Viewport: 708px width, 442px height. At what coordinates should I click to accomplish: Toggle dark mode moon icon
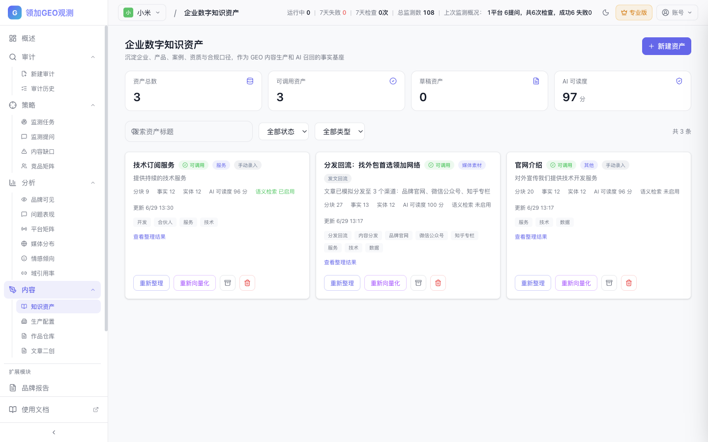tap(606, 13)
